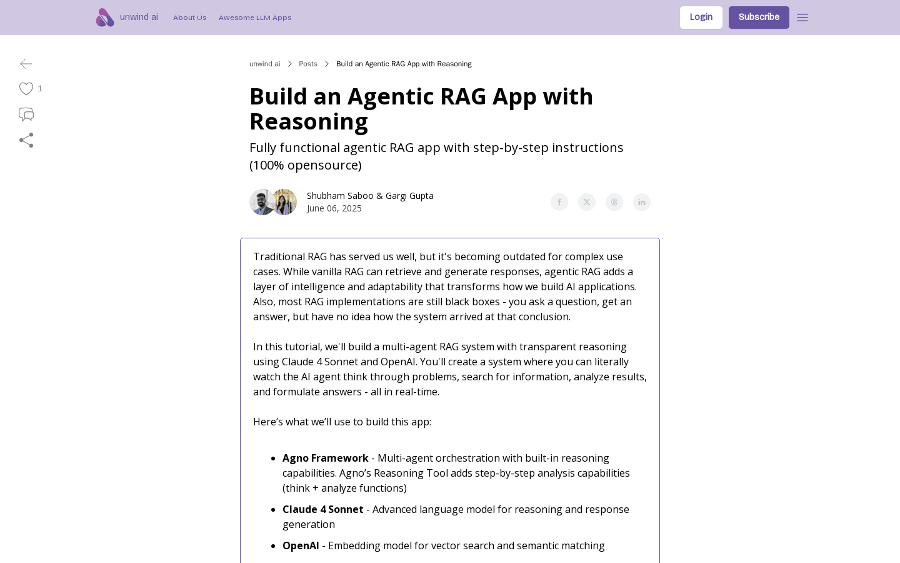This screenshot has width=900, height=563.
Task: Go back using the left arrow icon
Action: (x=26, y=64)
